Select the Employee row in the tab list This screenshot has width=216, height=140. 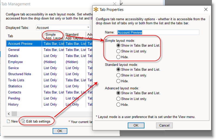49,62
